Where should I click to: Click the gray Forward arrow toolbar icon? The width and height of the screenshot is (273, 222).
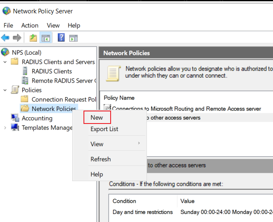pos(17,38)
